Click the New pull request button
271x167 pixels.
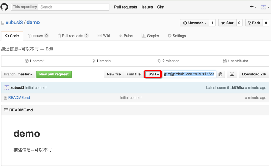pyautogui.click(x=54, y=74)
